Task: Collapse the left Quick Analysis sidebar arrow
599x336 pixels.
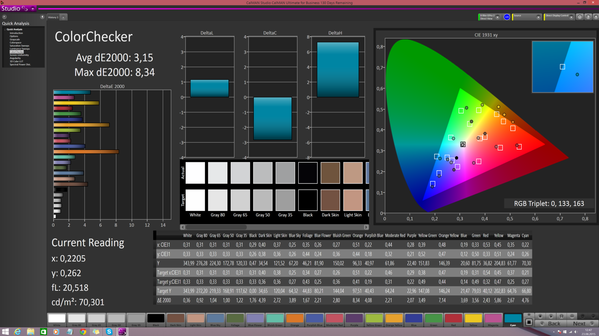Action: [42, 17]
